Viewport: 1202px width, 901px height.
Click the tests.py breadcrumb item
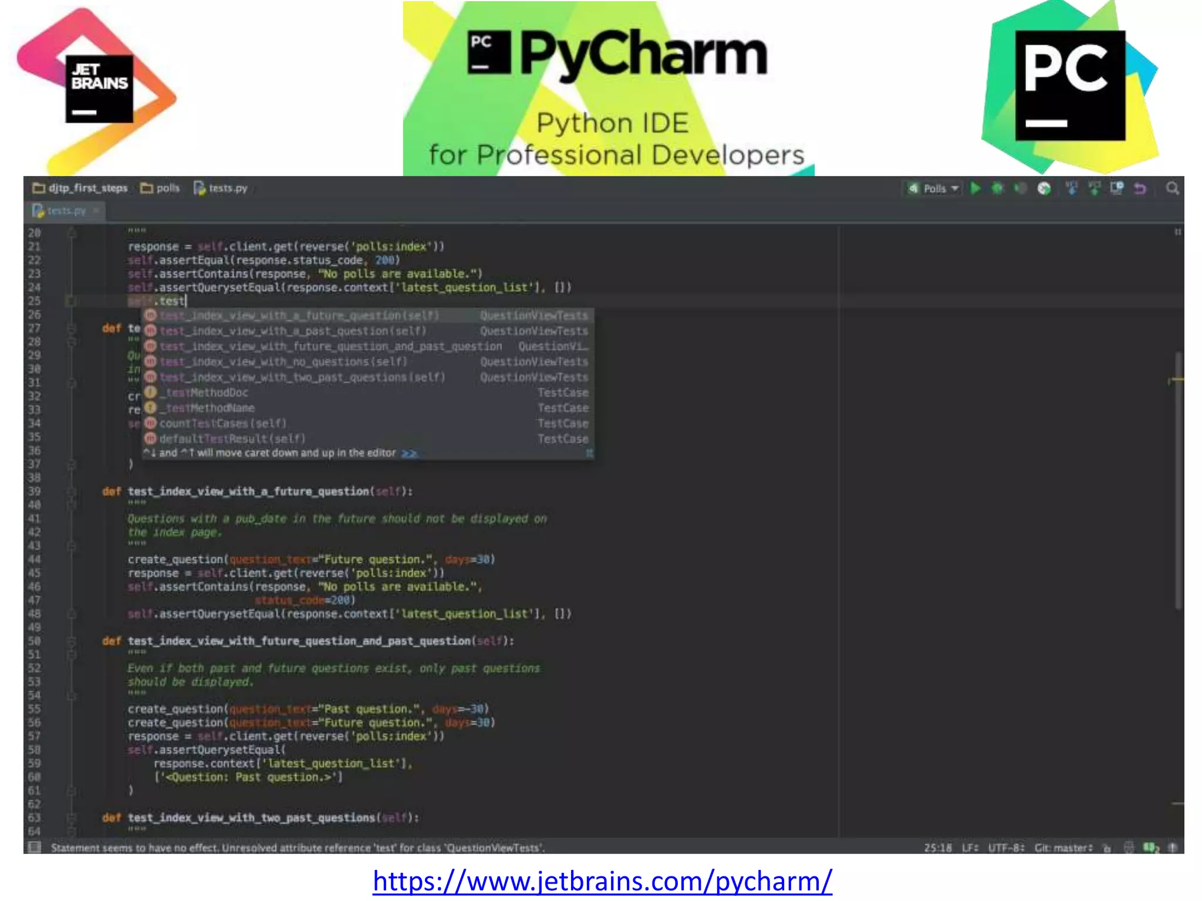point(221,188)
